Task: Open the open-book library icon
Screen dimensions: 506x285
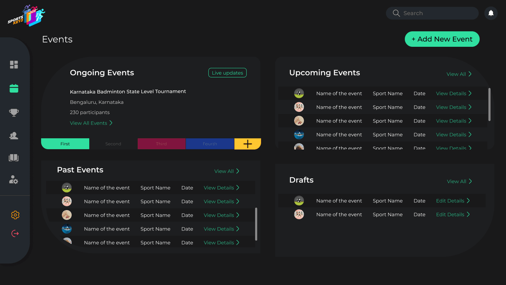Action: pyautogui.click(x=14, y=157)
